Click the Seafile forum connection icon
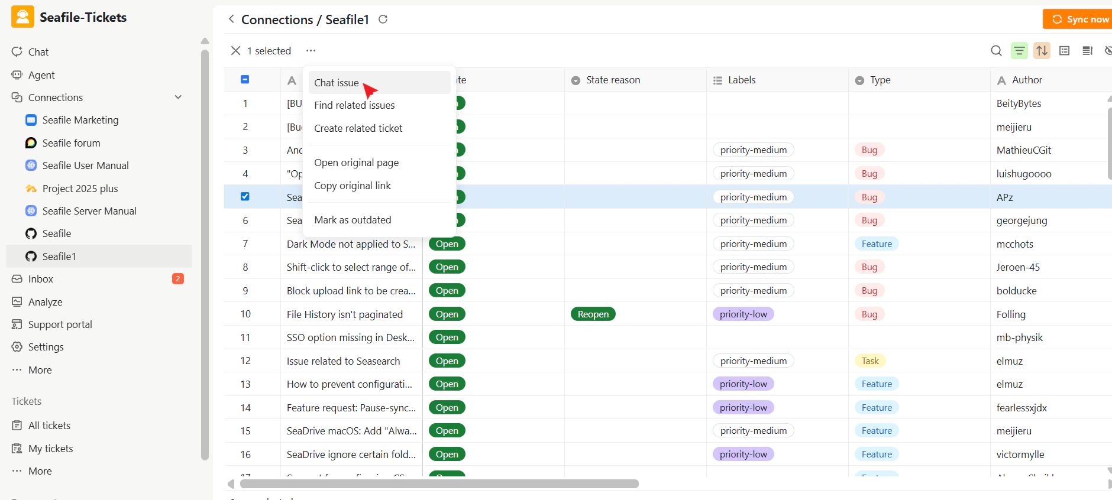This screenshot has height=500, width=1112. pos(31,143)
